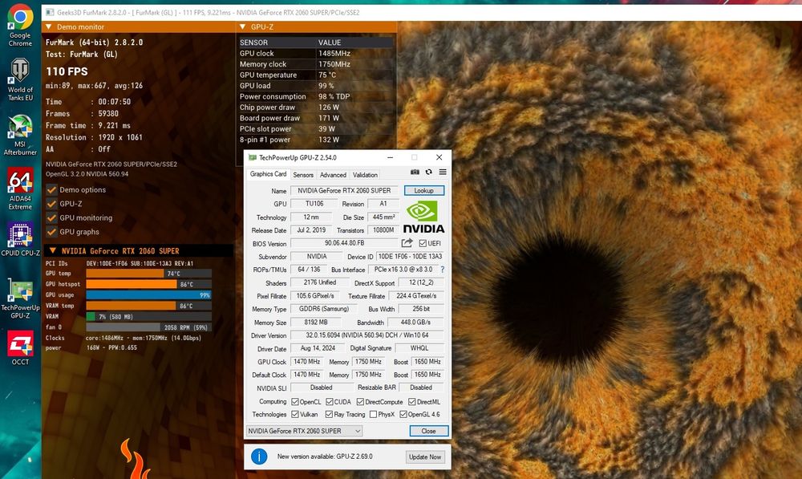Click BIOS version share/export icon
This screenshot has height=479, width=802.
pos(407,243)
